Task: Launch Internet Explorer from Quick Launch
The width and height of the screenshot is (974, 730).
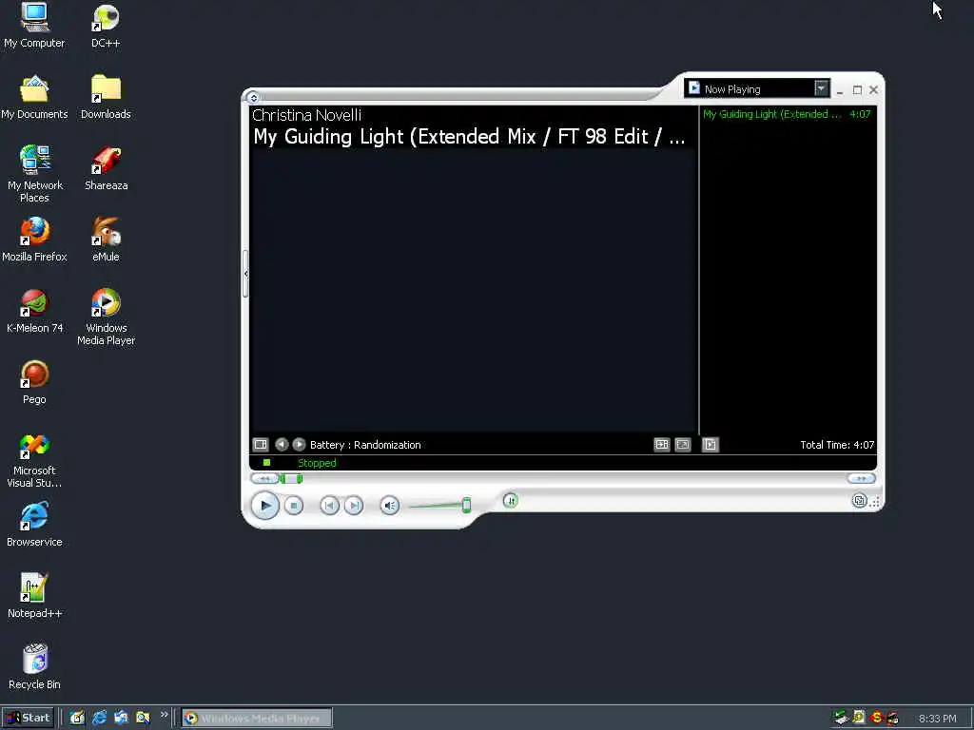Action: click(x=99, y=719)
